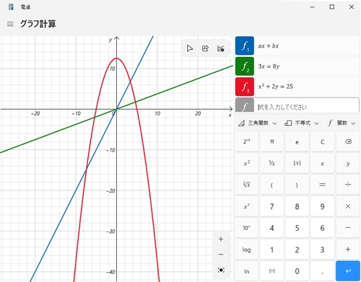Open graph options settings icon

coord(221,48)
